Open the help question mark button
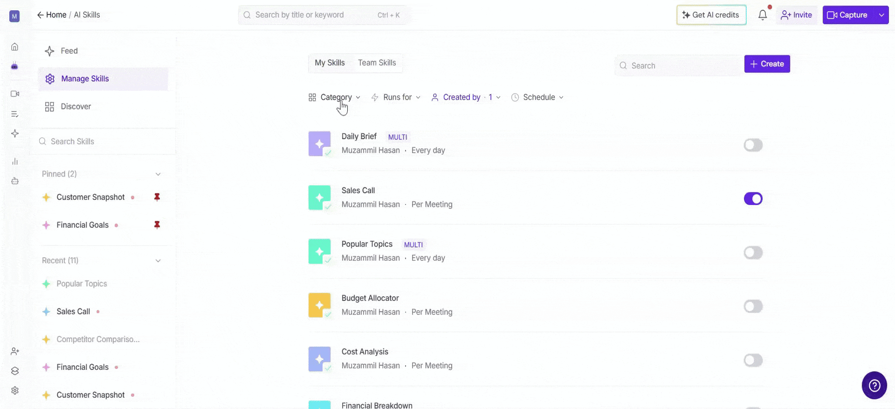This screenshot has height=409, width=895. [874, 385]
